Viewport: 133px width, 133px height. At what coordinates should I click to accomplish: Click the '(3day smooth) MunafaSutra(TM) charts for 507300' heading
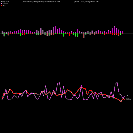point(41,2)
